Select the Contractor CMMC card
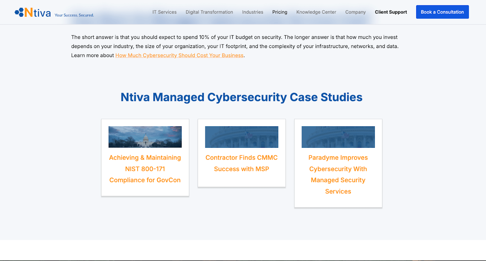Screen dimensions: 486x261 (242, 153)
